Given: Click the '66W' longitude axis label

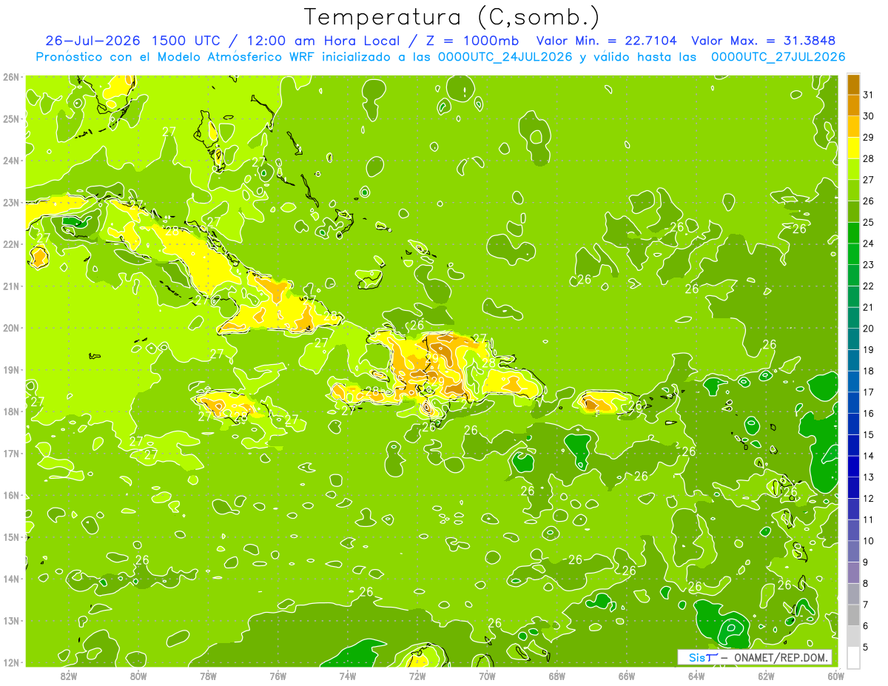Looking at the screenshot, I should tap(627, 675).
